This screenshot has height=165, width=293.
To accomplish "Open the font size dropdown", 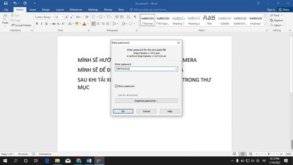I will (62, 17).
